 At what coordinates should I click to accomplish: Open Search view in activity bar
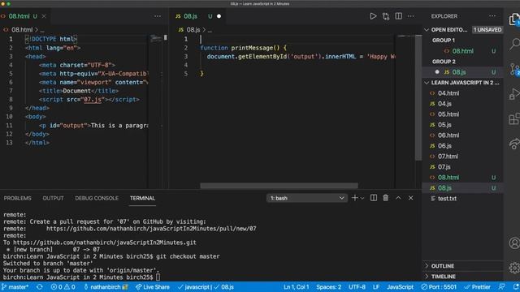click(514, 44)
